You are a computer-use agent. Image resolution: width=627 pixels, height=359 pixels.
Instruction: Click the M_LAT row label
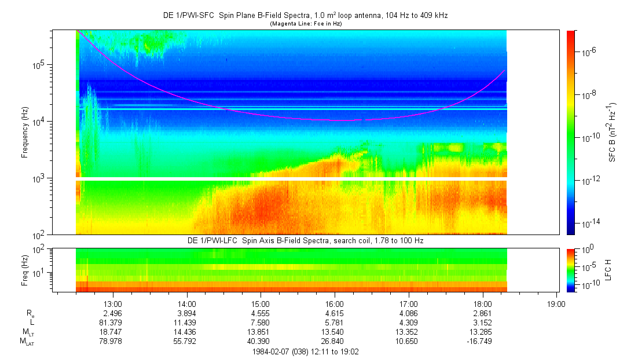27,342
